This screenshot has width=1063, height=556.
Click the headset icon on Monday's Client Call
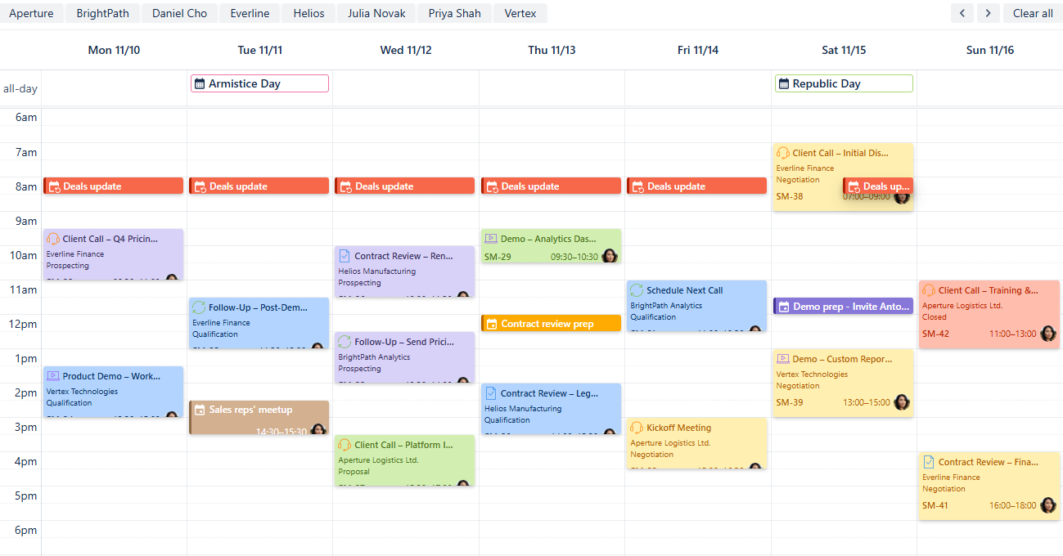(x=53, y=239)
